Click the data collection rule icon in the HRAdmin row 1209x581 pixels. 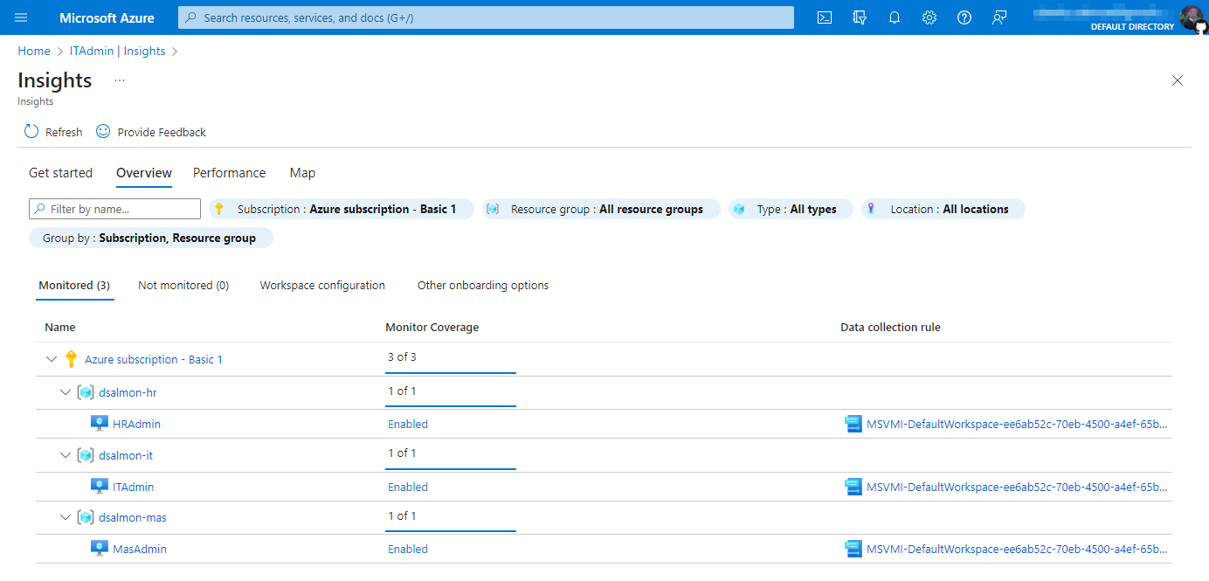point(853,424)
